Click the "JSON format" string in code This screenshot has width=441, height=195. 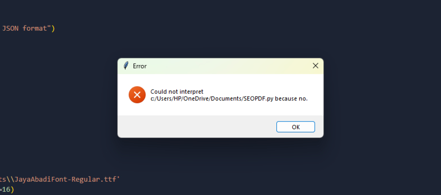click(x=25, y=29)
